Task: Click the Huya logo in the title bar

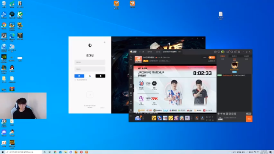Action: coord(133,52)
